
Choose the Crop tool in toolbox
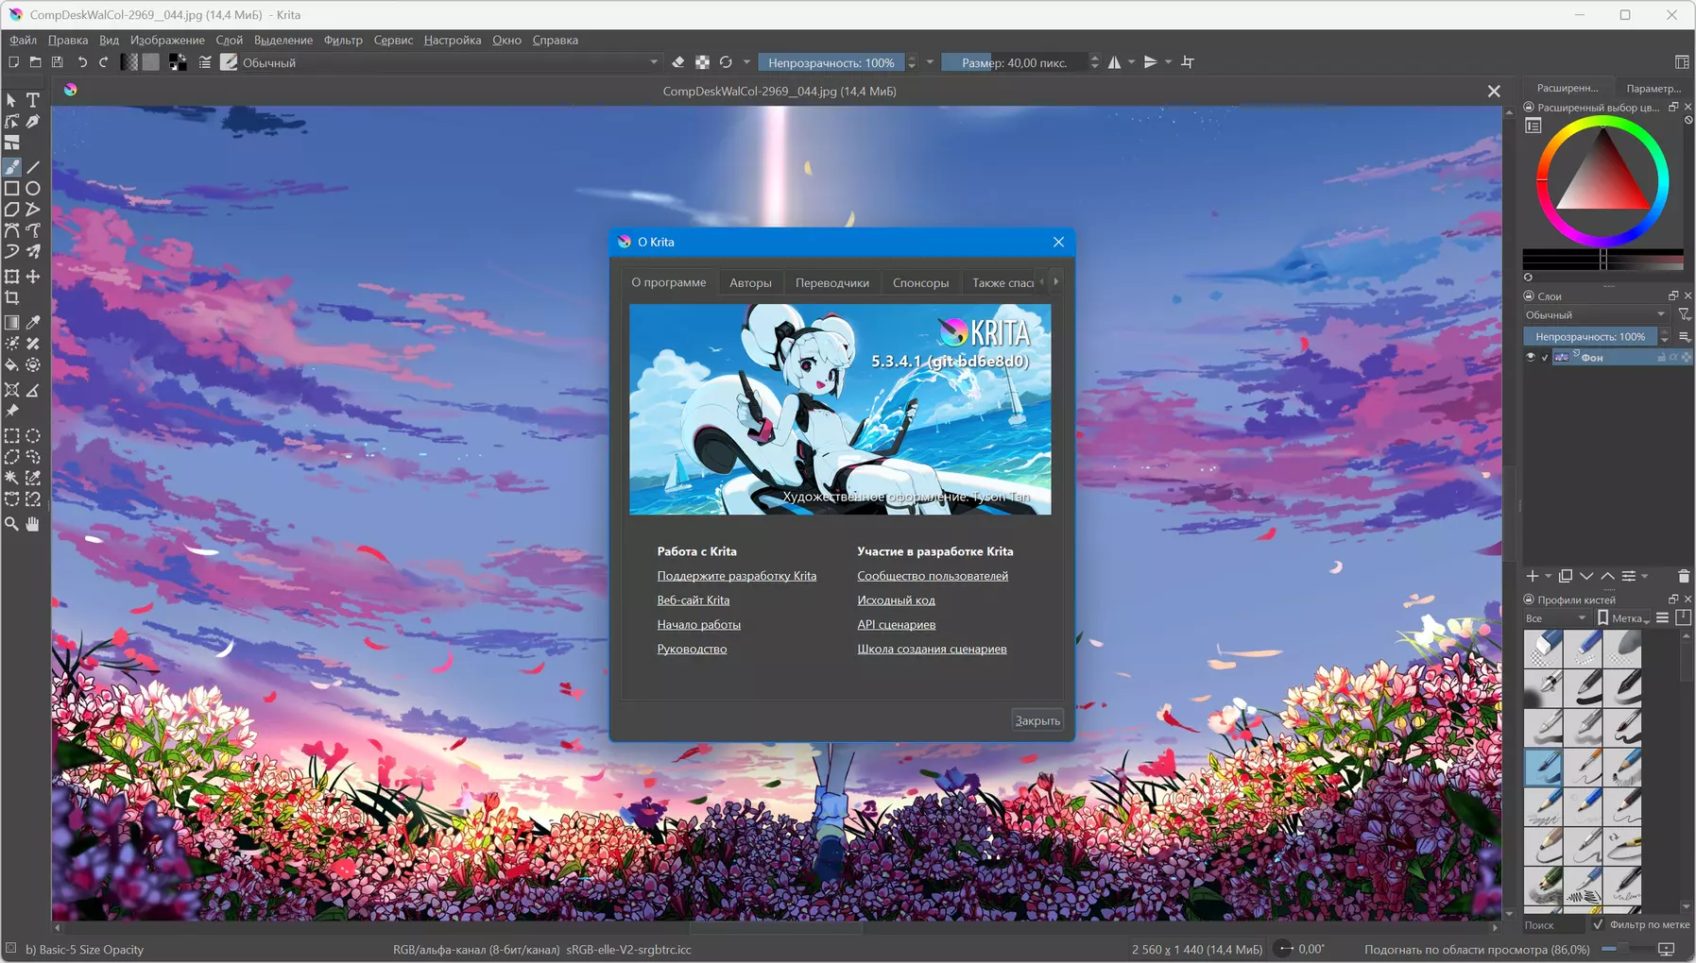(x=12, y=297)
